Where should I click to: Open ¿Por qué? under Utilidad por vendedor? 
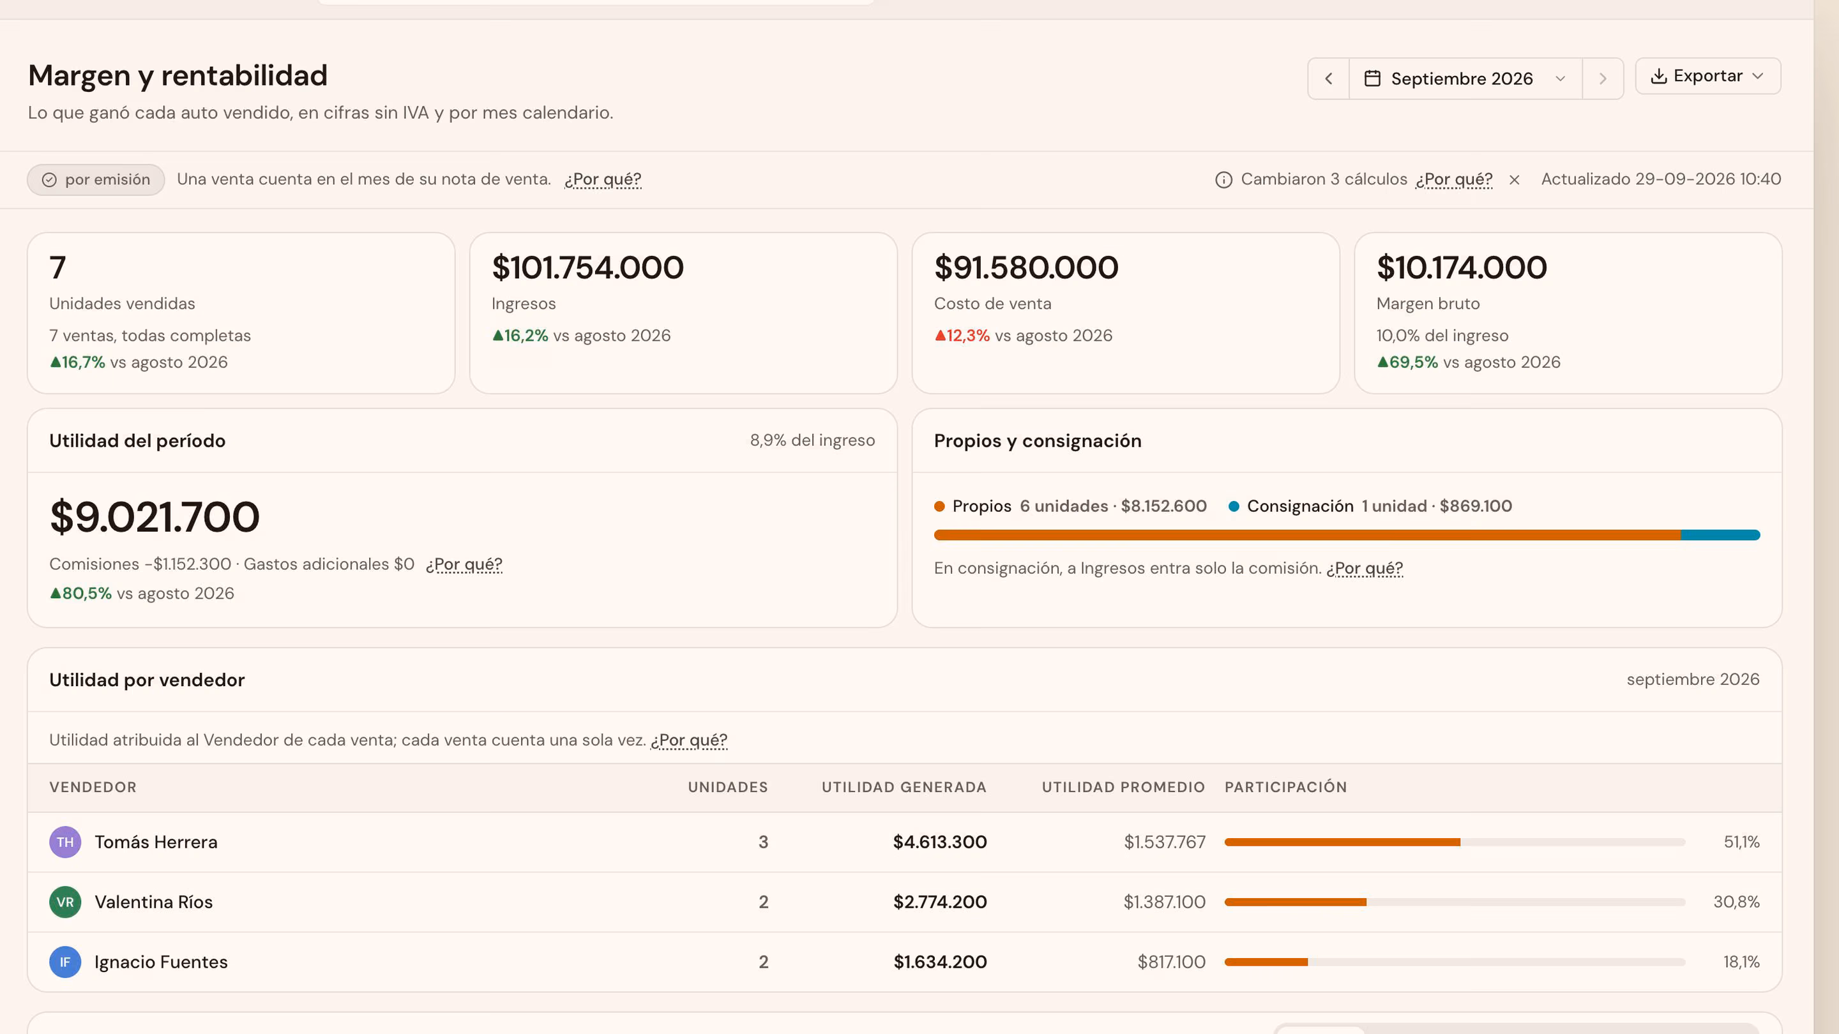[688, 740]
